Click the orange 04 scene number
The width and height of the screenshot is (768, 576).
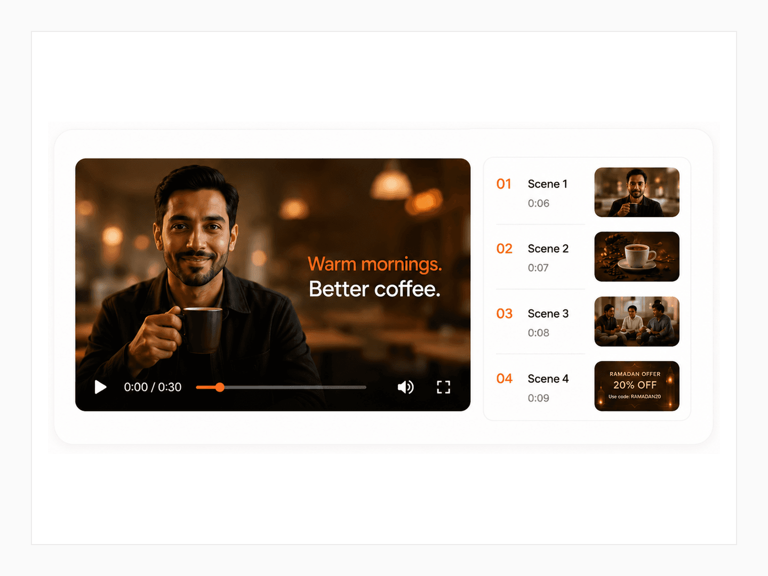tap(505, 379)
